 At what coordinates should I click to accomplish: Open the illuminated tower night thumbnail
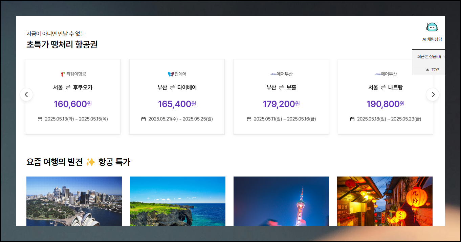pos(281,201)
